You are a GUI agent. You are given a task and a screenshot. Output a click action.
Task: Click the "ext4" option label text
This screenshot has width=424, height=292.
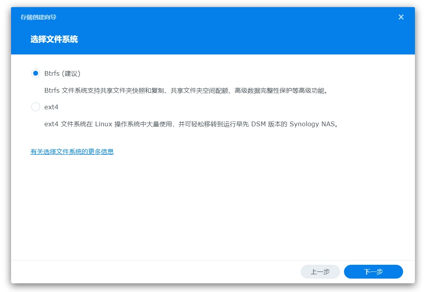click(51, 107)
